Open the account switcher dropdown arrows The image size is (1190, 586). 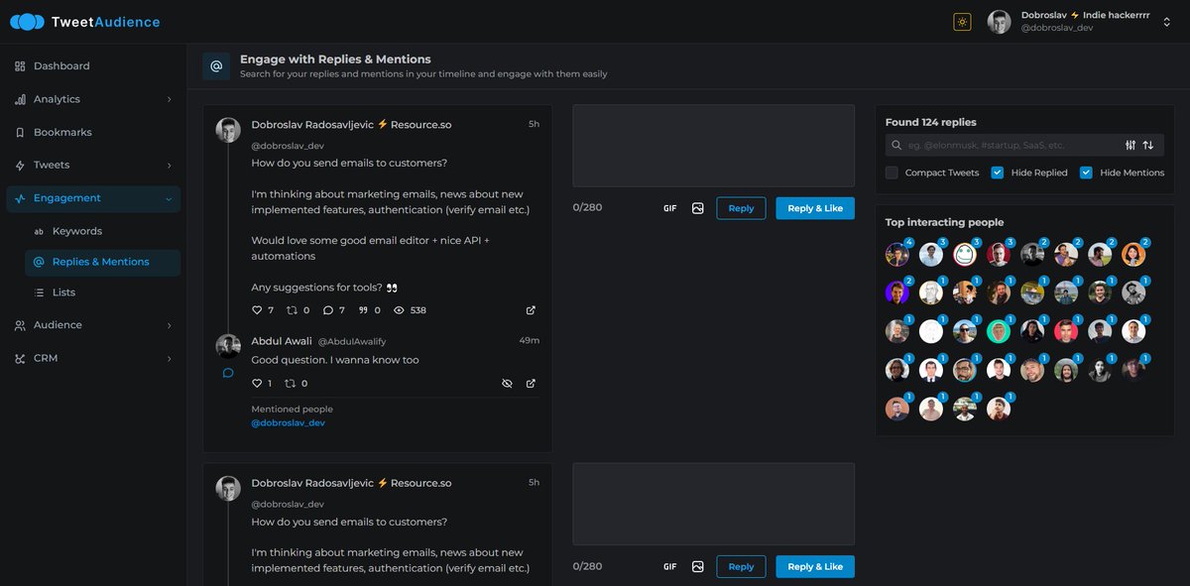pyautogui.click(x=1166, y=22)
